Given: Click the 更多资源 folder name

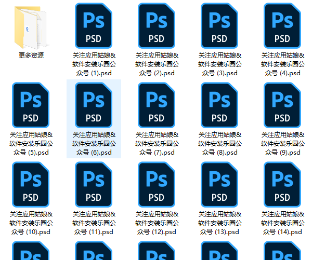Looking at the screenshot, I should click(x=31, y=55).
